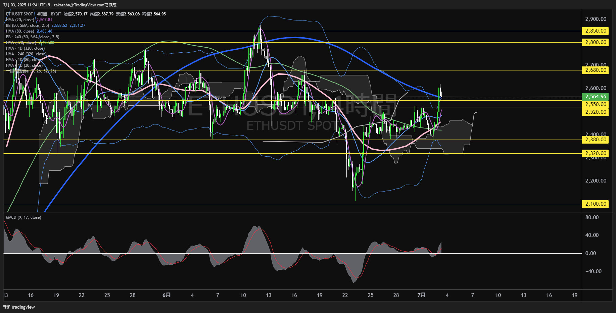Click the green current price label 2,564.95
Screen dimensions: 616x313
[x=596, y=97]
